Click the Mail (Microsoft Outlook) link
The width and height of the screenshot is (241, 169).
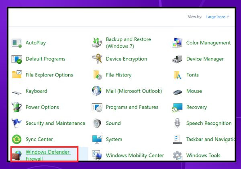pos(134,91)
